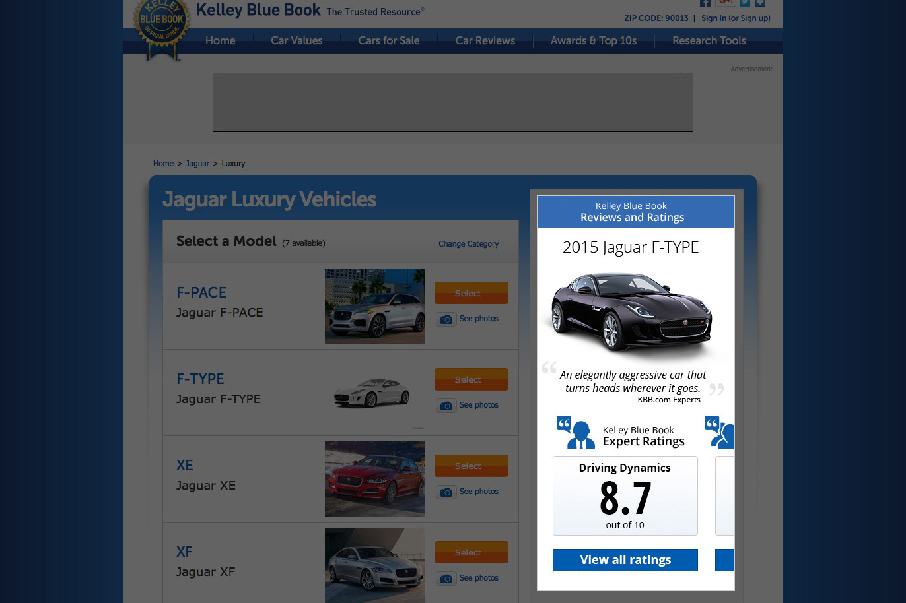Click the Expert Ratings person icon

click(x=576, y=433)
